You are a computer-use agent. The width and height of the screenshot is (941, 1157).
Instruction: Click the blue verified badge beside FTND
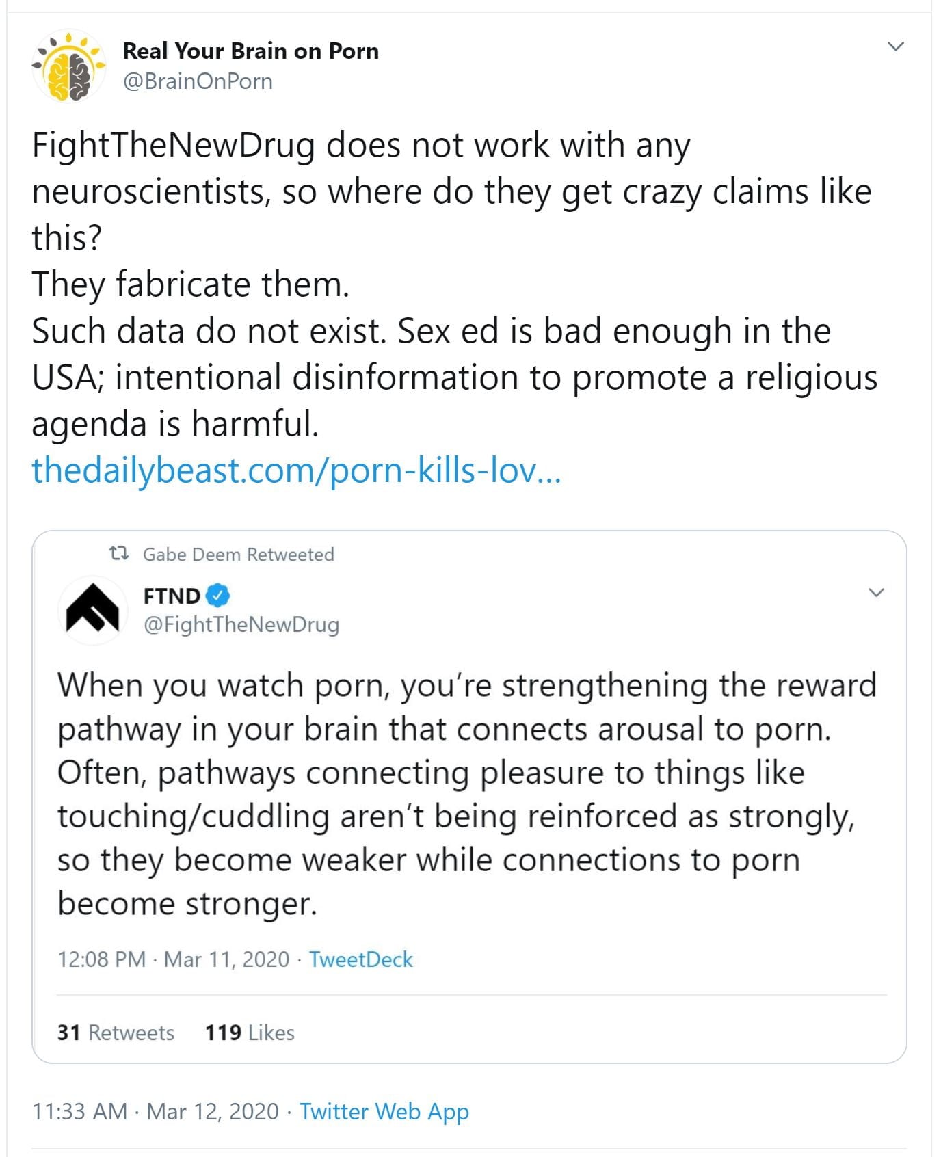(x=218, y=596)
